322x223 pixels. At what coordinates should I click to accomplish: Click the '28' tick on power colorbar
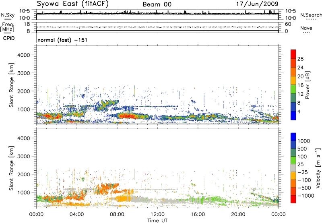300,59
